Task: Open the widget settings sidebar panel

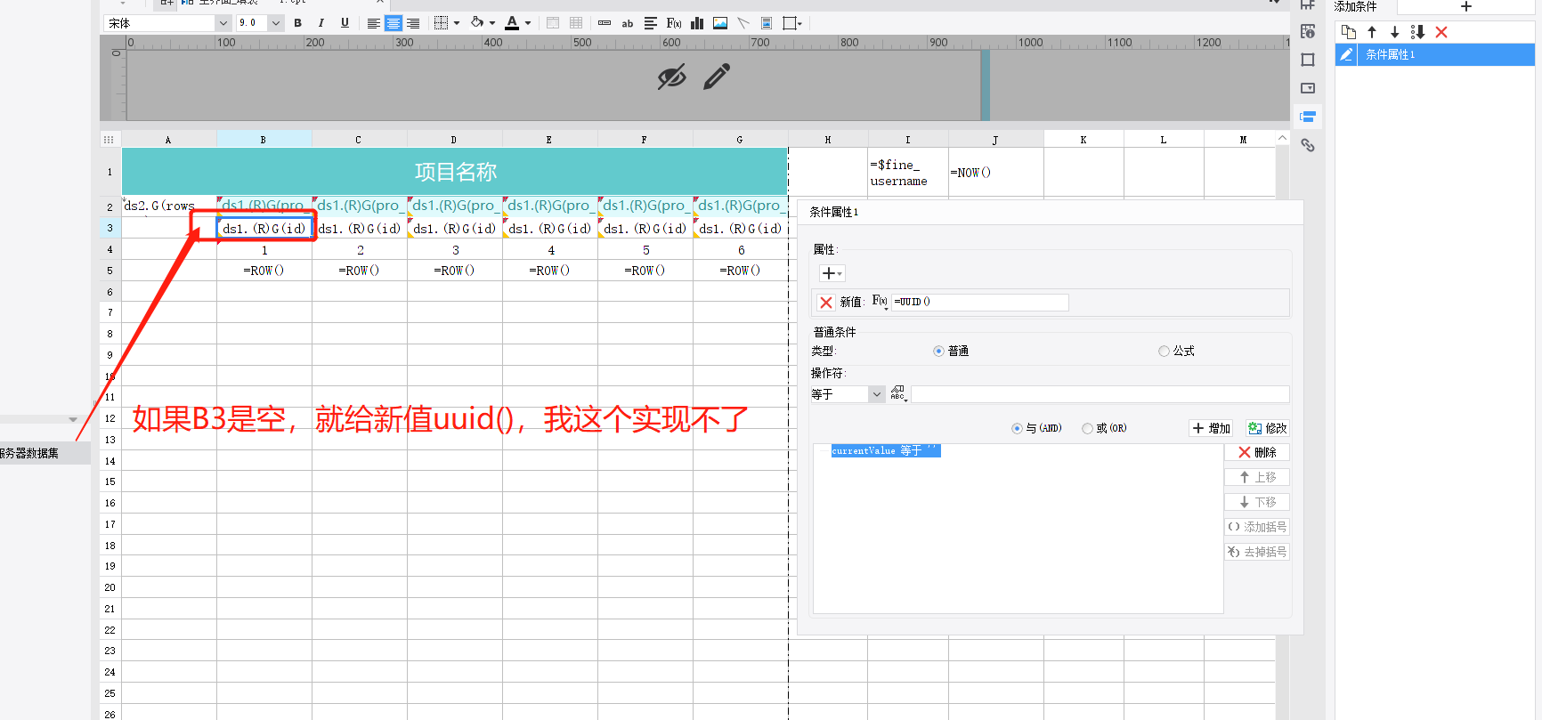Action: (x=1308, y=88)
